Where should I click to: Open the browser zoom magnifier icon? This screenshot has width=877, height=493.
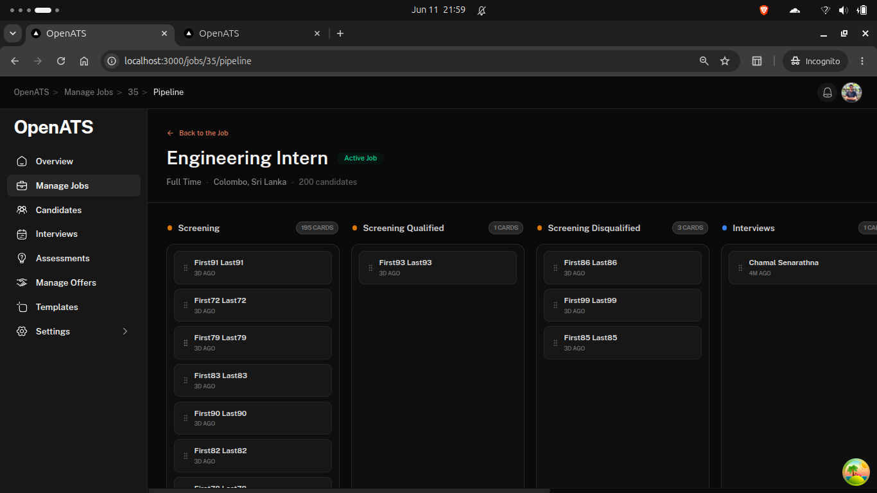click(x=704, y=61)
